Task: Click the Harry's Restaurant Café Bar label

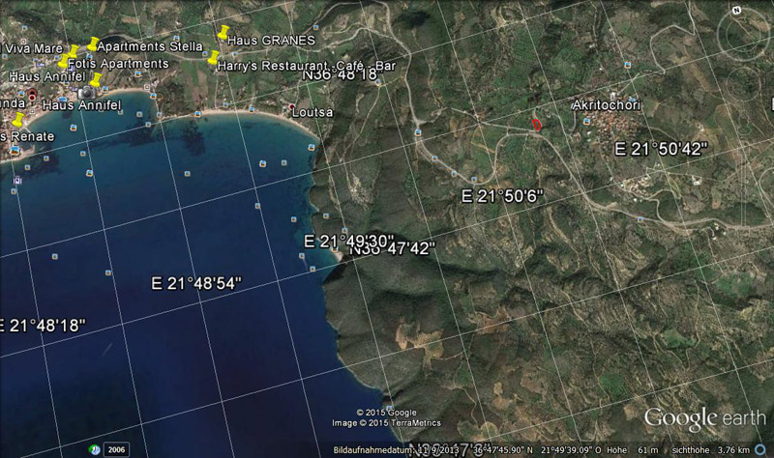Action: pyautogui.click(x=307, y=65)
